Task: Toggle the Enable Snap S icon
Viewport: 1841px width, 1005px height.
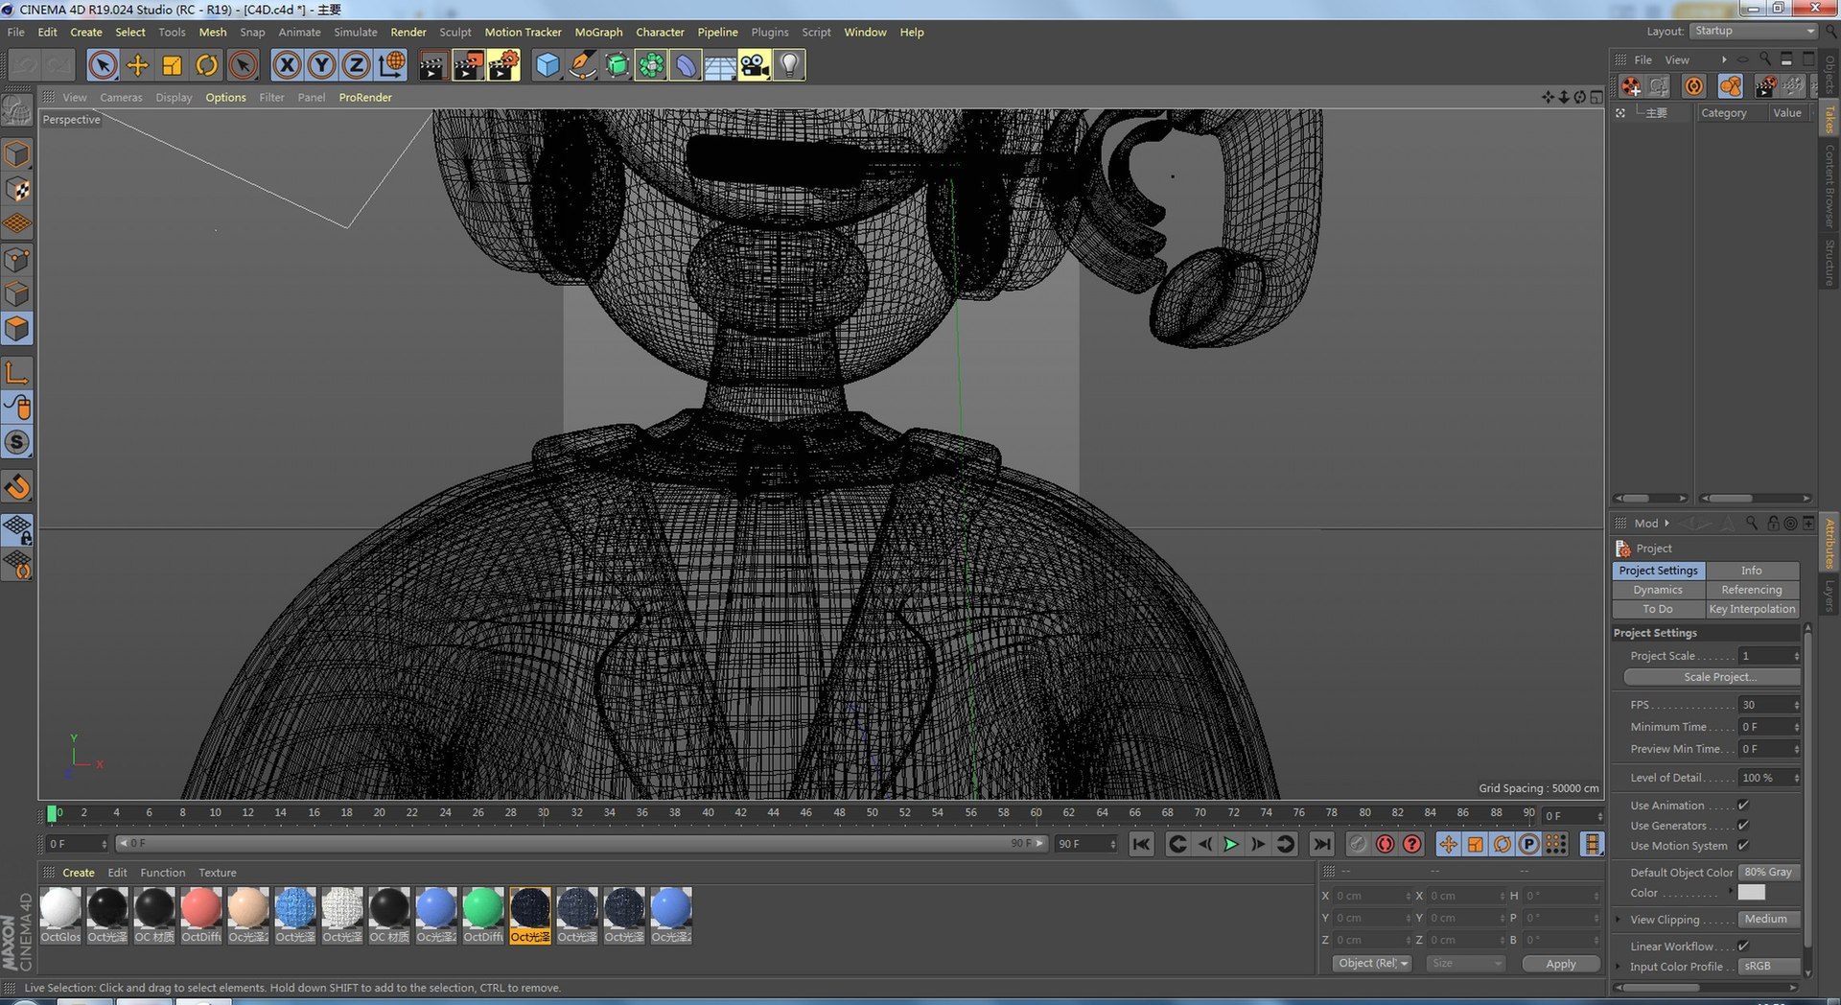Action: point(17,442)
